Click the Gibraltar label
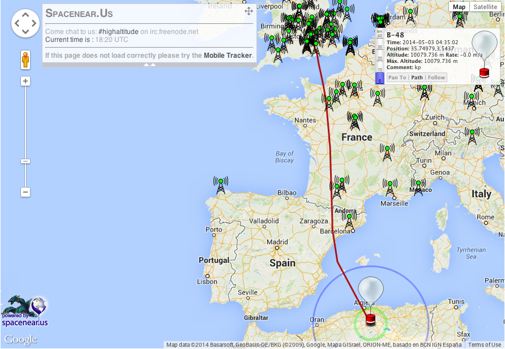The width and height of the screenshot is (505, 349). tap(256, 318)
